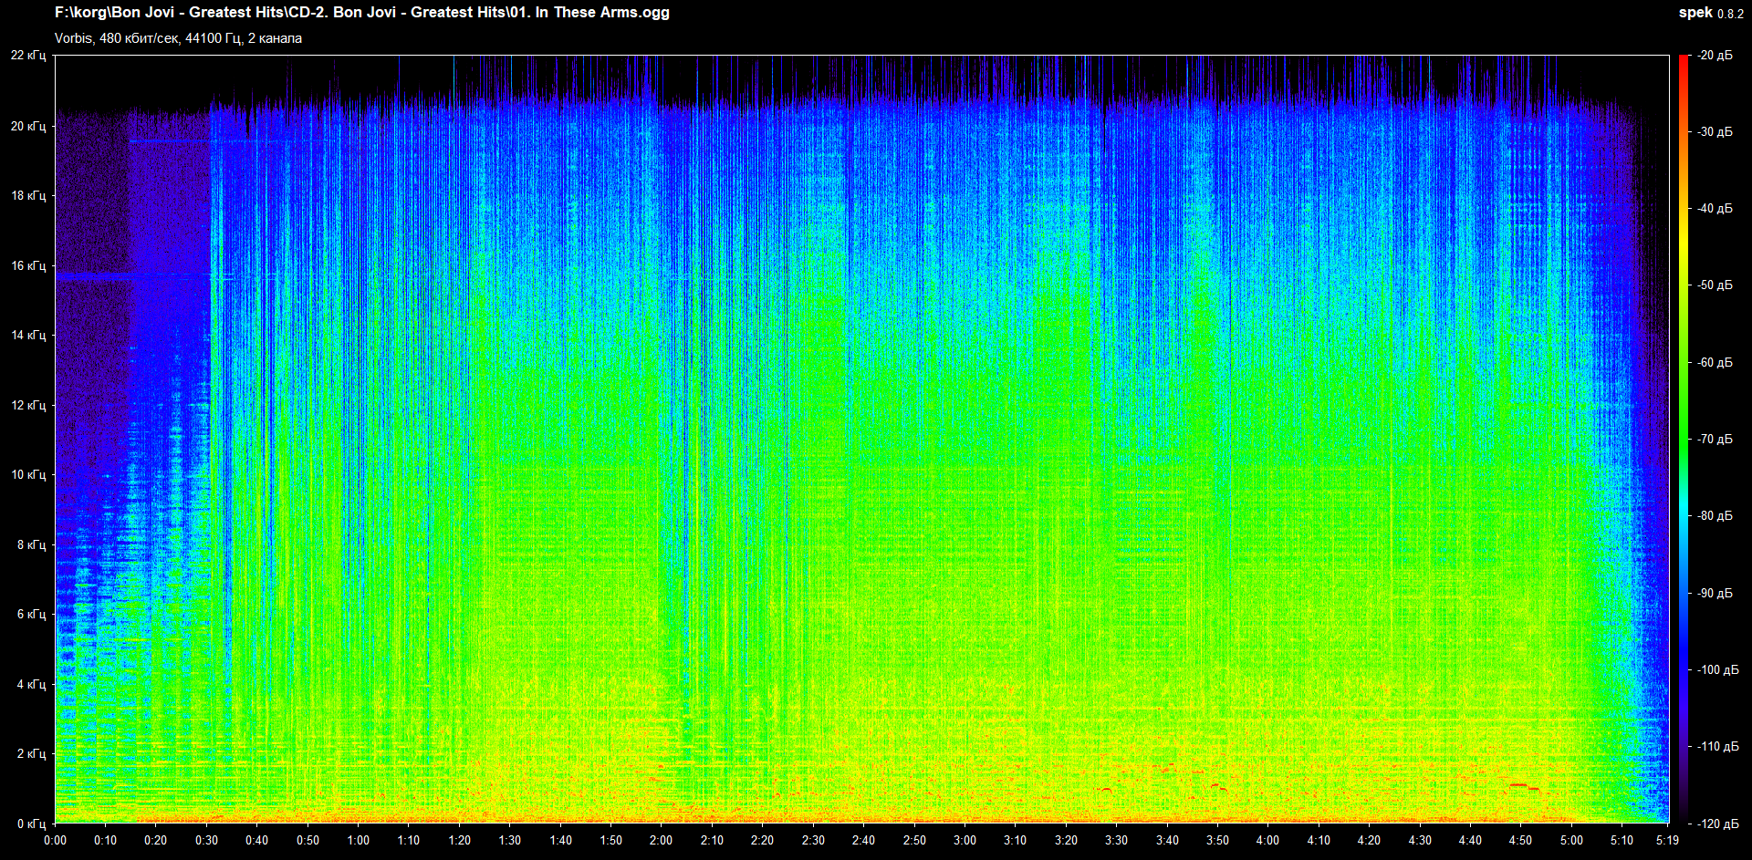Click the 10 кГц frequency axis label
Image resolution: width=1752 pixels, height=860 pixels.
pos(28,474)
